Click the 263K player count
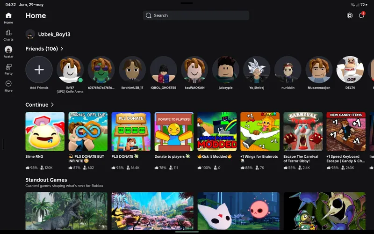Viewport: 374px width, 234px height. [x=348, y=168]
